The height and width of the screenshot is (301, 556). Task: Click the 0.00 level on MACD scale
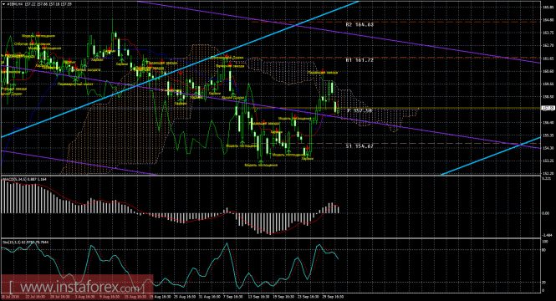point(545,213)
